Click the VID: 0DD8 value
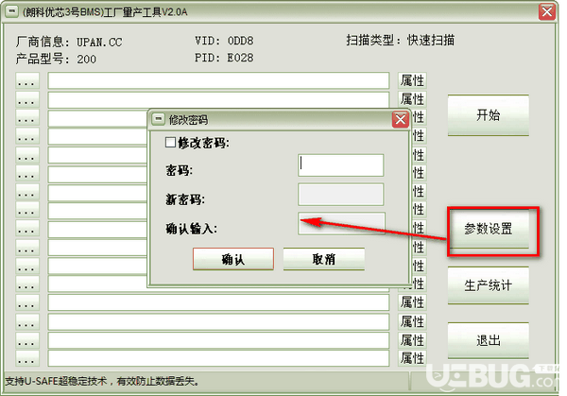567x396 pixels. pyautogui.click(x=224, y=41)
